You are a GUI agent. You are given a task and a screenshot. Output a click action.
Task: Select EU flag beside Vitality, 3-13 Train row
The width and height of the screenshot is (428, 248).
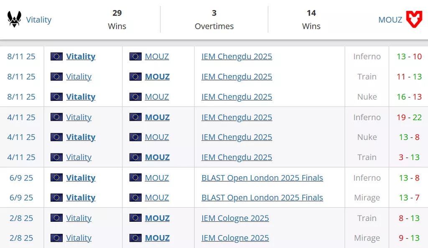click(56, 157)
